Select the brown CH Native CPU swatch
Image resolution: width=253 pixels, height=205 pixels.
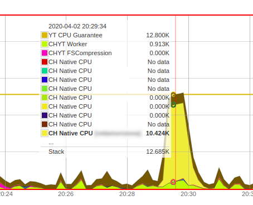click(45, 124)
